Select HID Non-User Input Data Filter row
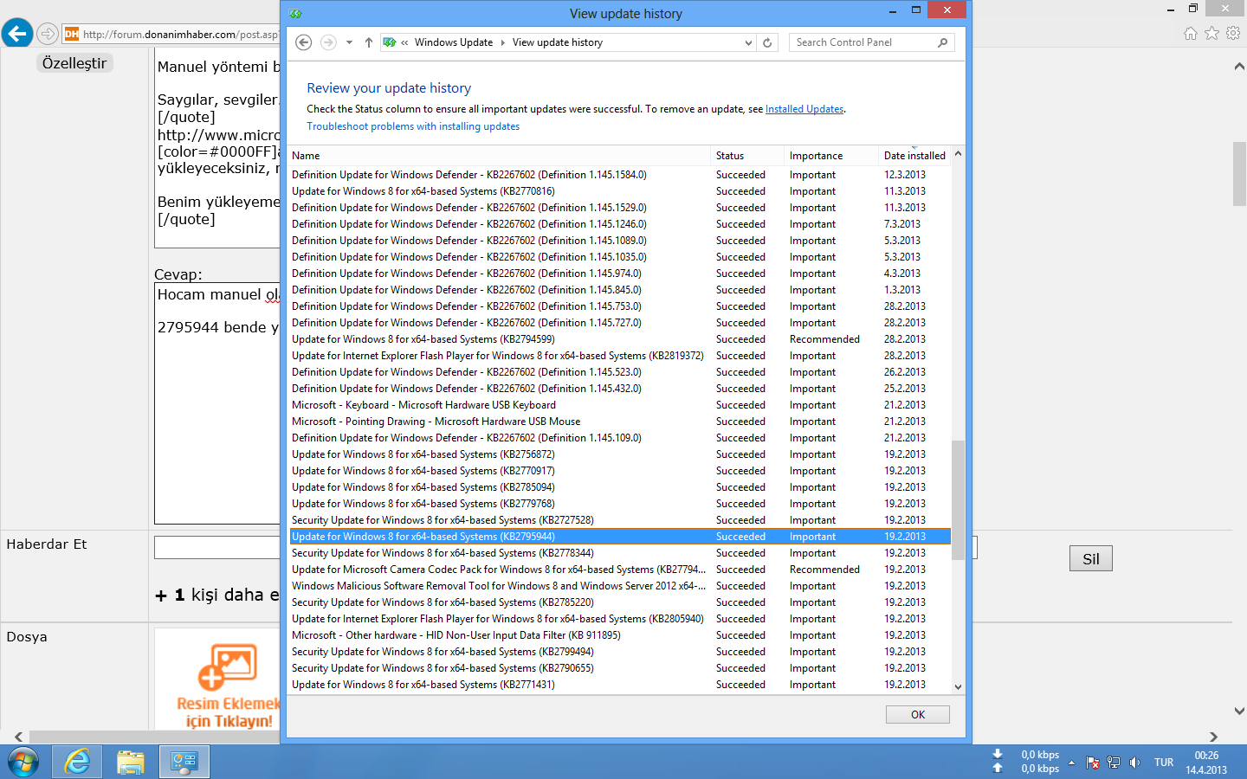 point(620,635)
